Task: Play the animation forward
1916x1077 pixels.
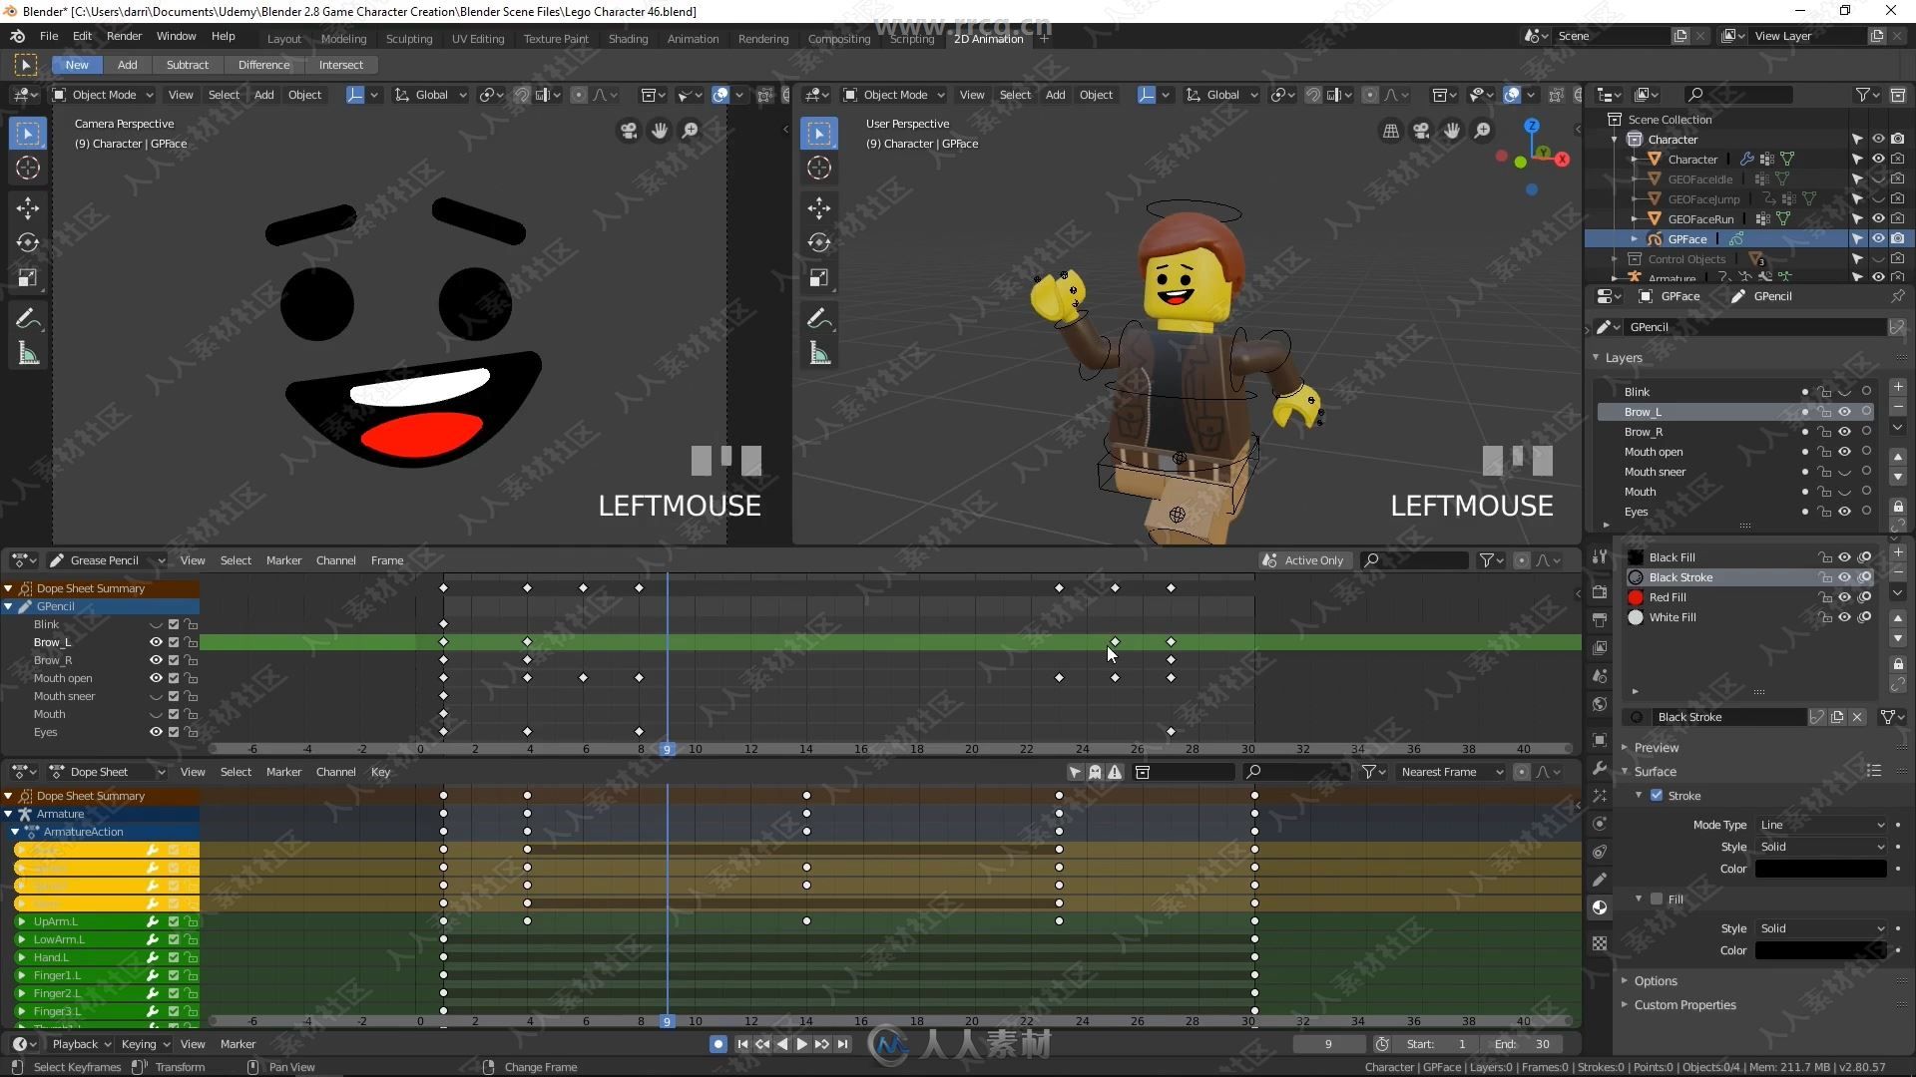Action: coord(802,1044)
